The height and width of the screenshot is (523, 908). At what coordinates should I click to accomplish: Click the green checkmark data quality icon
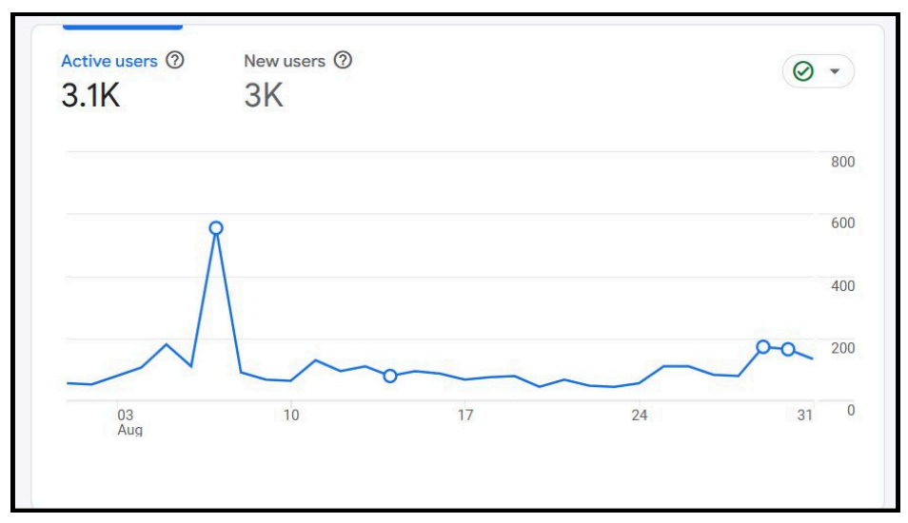(803, 72)
